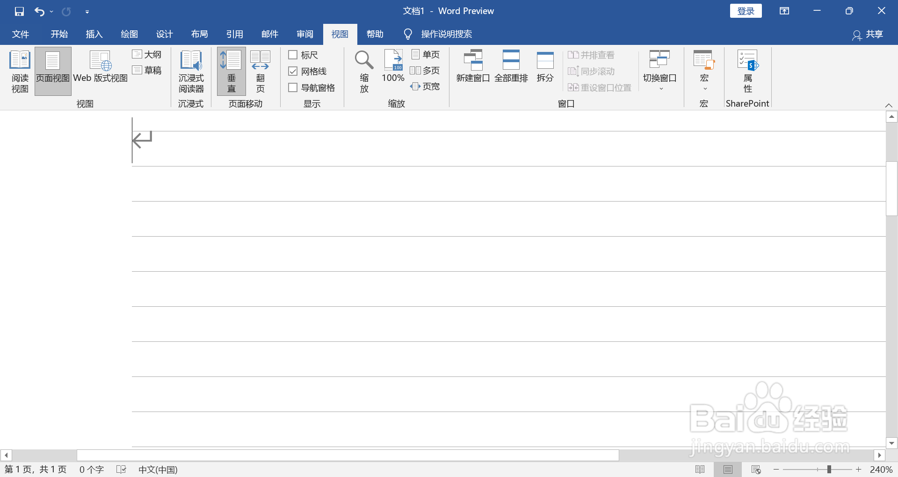The image size is (898, 477).
Task: Switch to web layout status bar icon
Action: pyautogui.click(x=756, y=470)
